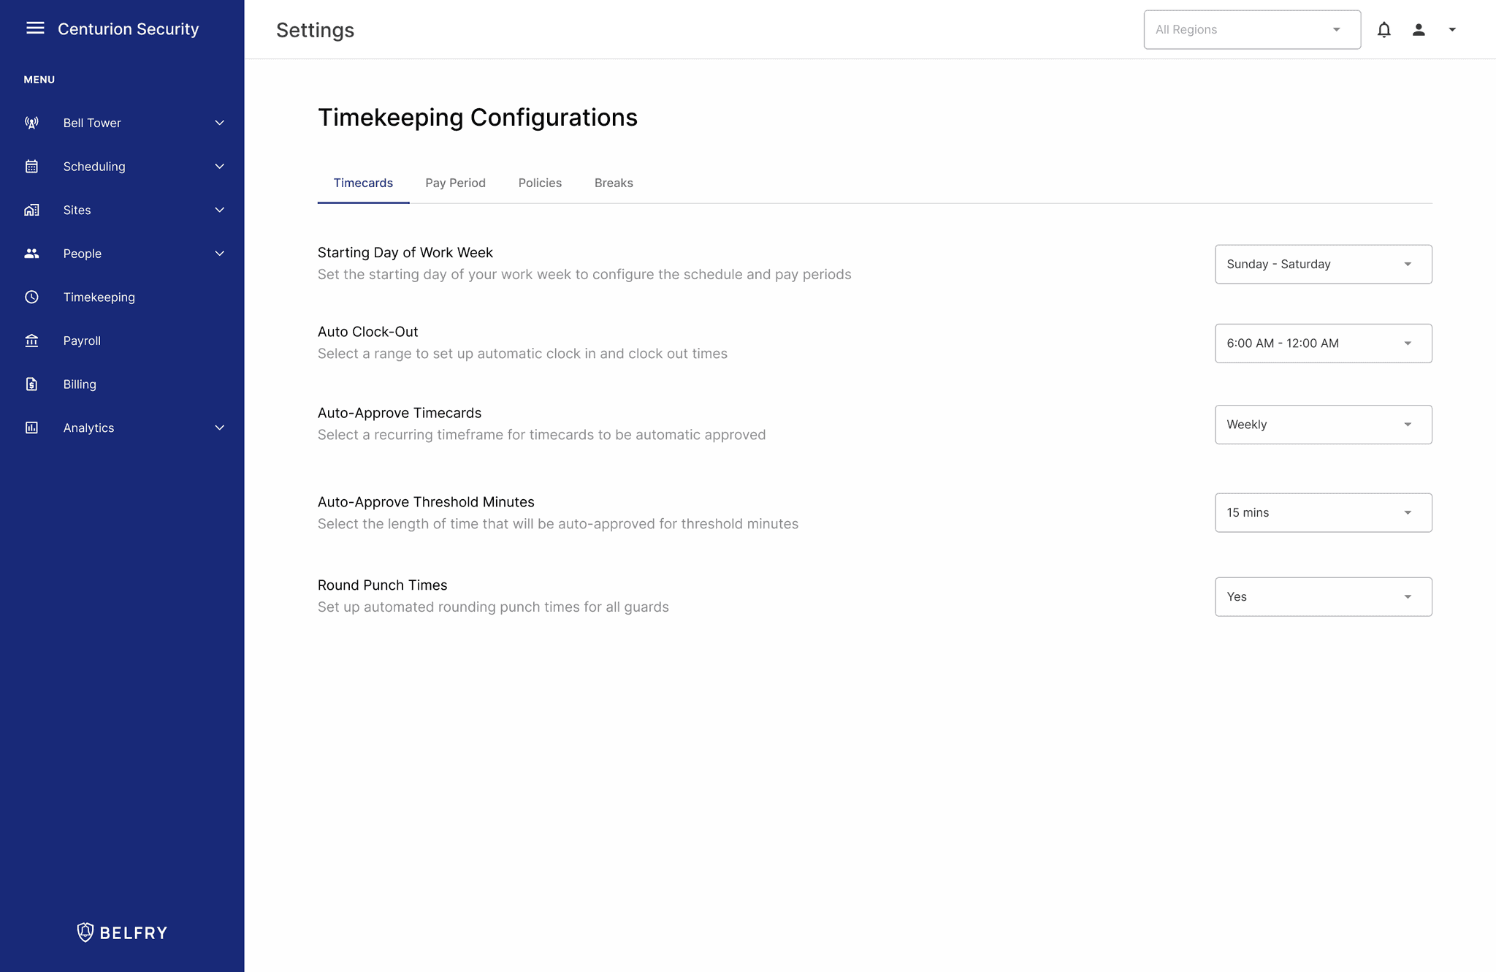Click Timekeeping Configurations heading
Image resolution: width=1496 pixels, height=972 pixels.
pos(478,118)
